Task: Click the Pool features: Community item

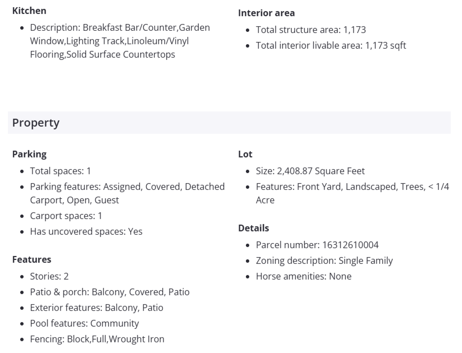Action: 84,323
